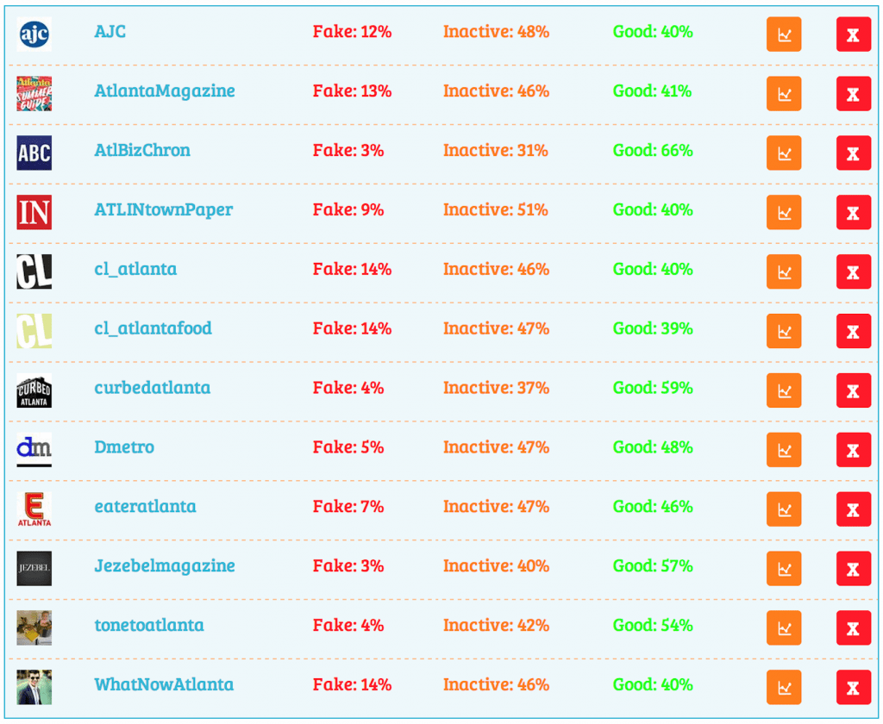The height and width of the screenshot is (724, 883).
Task: Open the AJC account link
Action: click(x=110, y=32)
